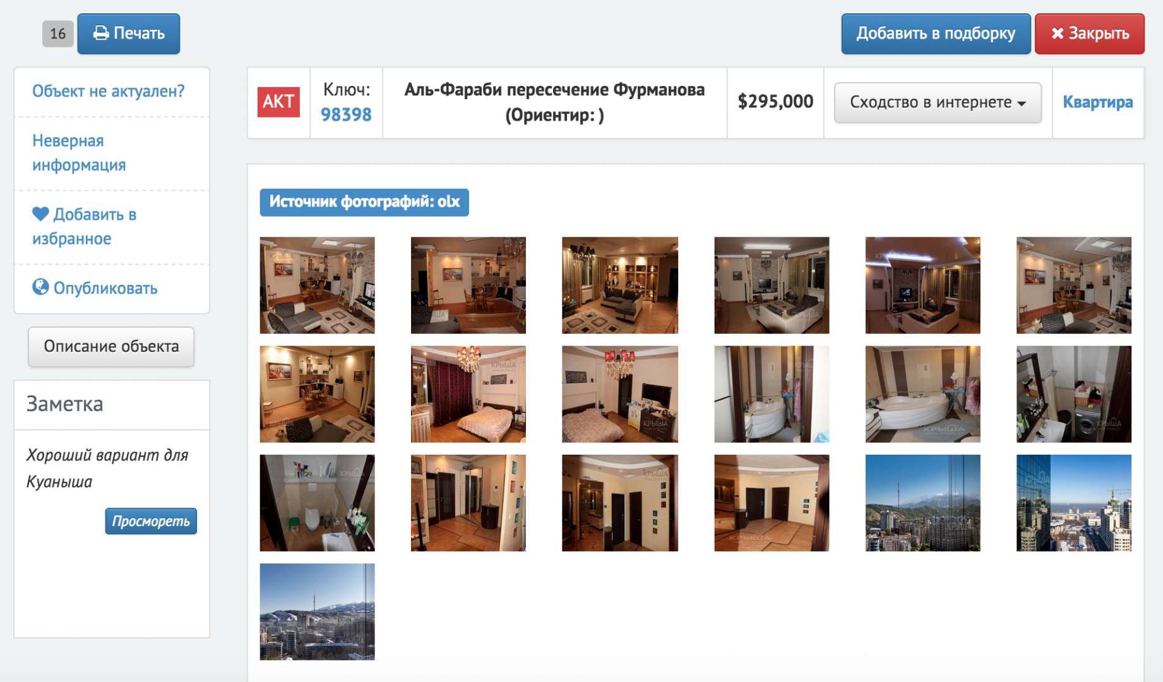Open listing key 98398 link
This screenshot has height=682, width=1163.
pos(346,114)
